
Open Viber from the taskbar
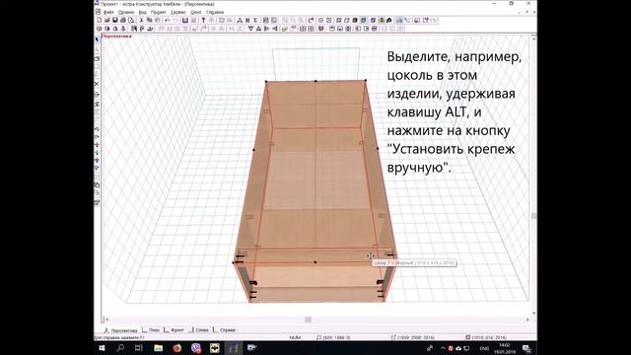tap(196, 348)
